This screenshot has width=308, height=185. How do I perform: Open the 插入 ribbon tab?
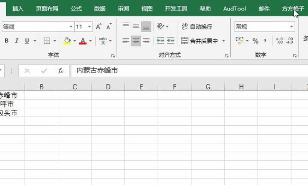click(18, 9)
